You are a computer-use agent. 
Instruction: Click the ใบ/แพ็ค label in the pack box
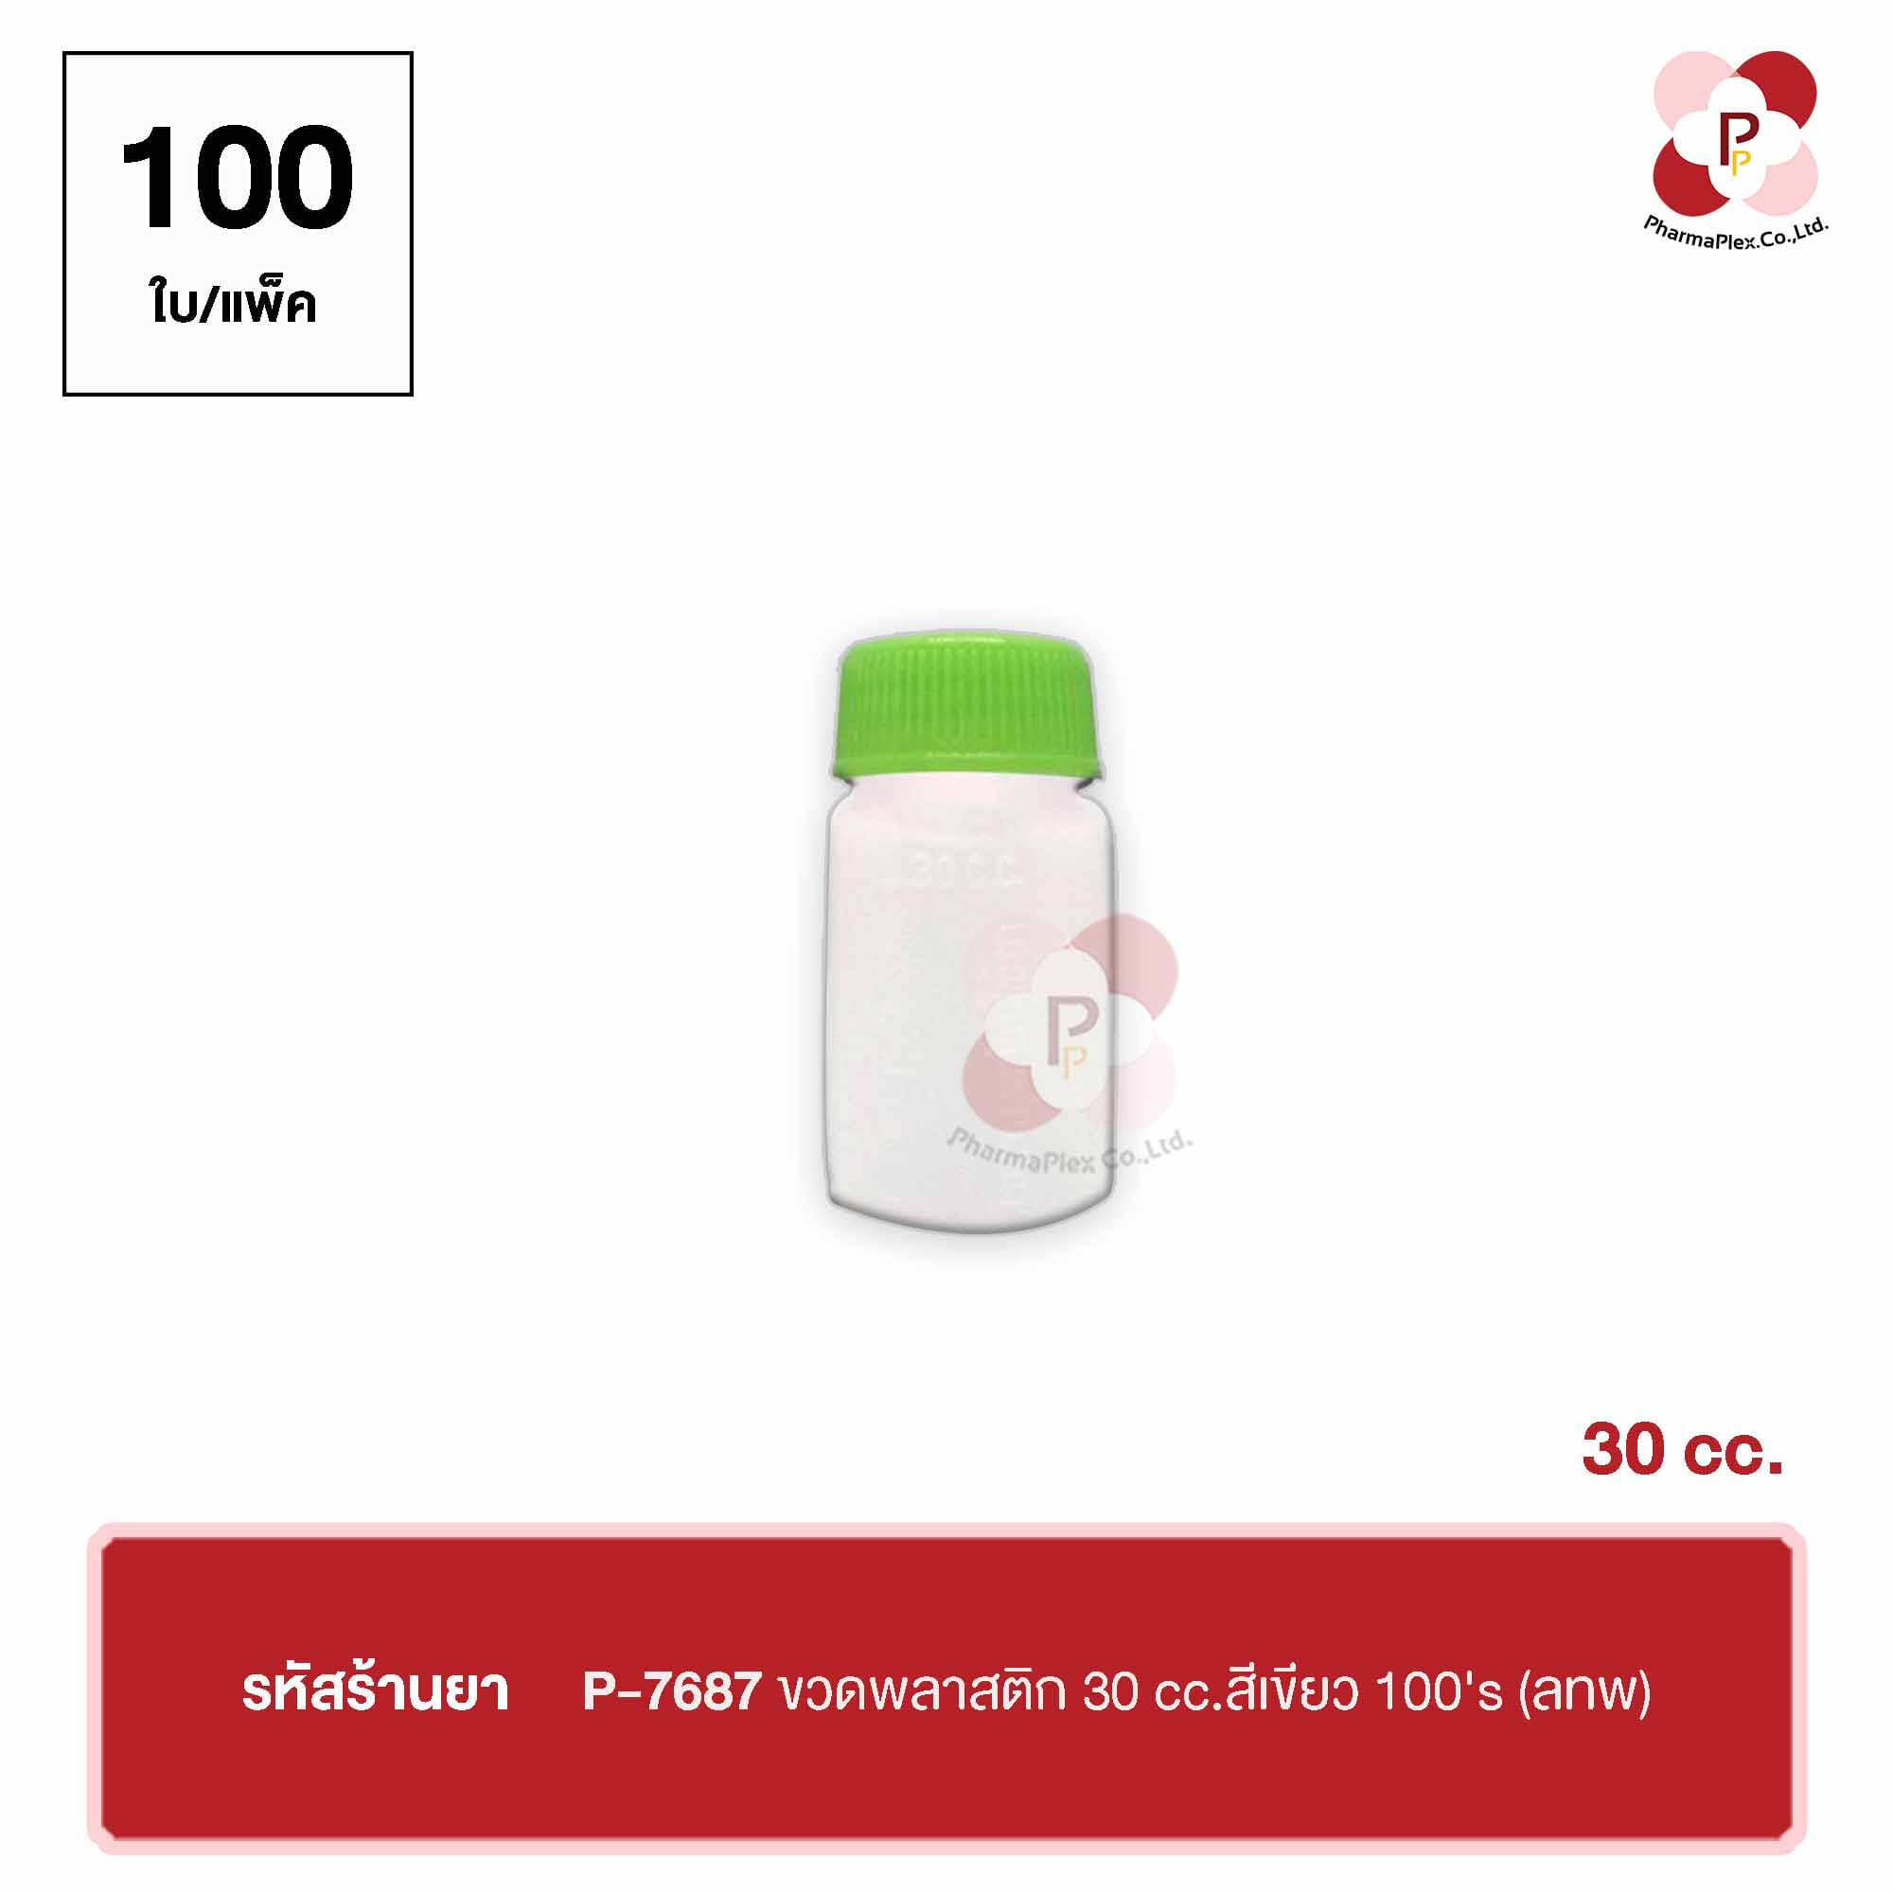point(233,303)
